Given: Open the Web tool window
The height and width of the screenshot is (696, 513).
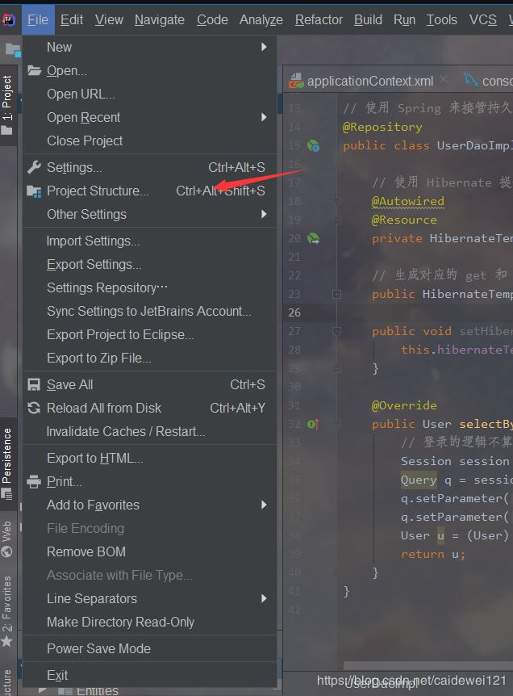Looking at the screenshot, I should tap(7, 539).
